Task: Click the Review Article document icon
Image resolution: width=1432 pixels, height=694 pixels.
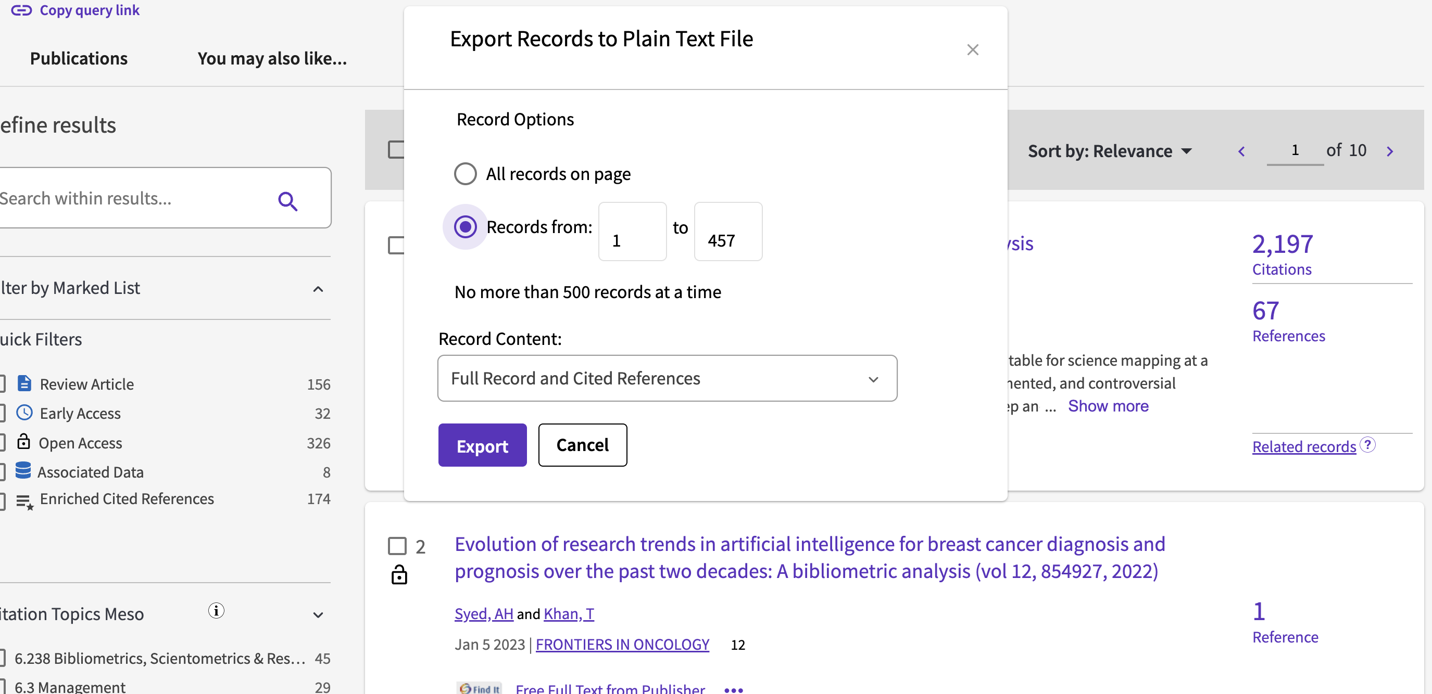Action: (23, 383)
